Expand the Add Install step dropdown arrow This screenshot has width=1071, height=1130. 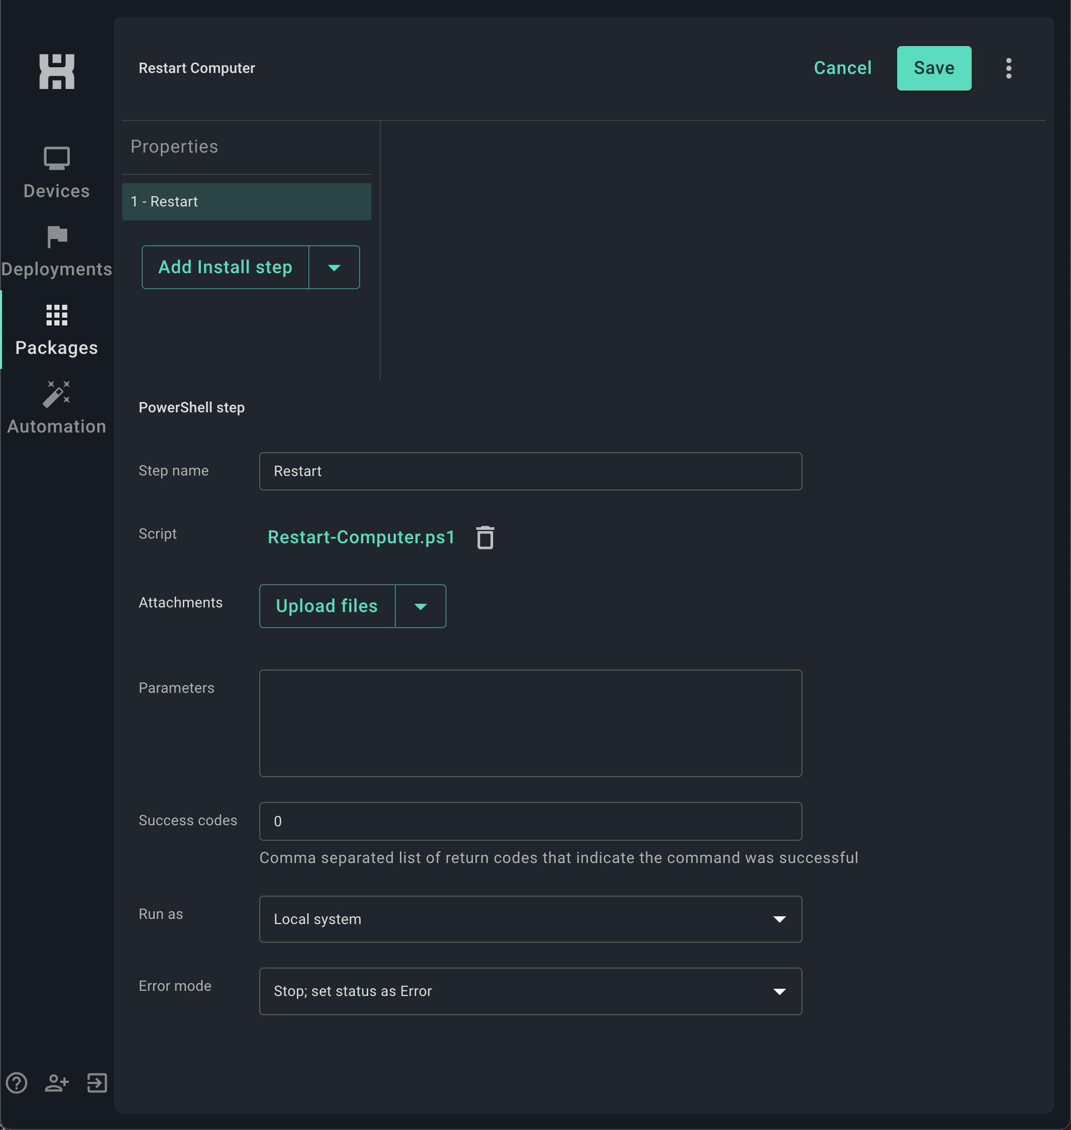pyautogui.click(x=334, y=267)
